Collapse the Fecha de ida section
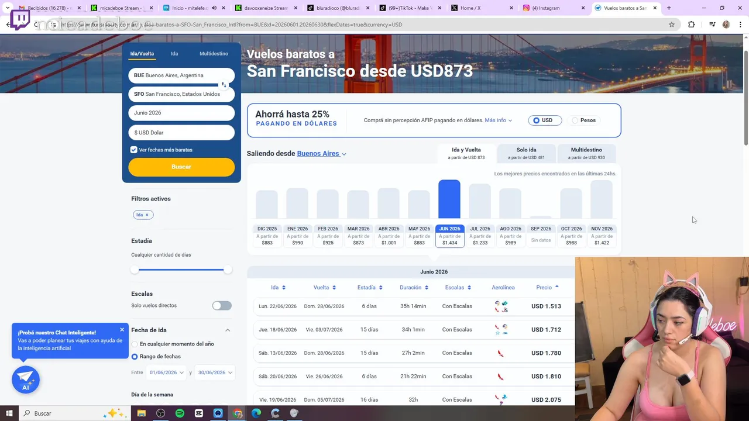 228,330
